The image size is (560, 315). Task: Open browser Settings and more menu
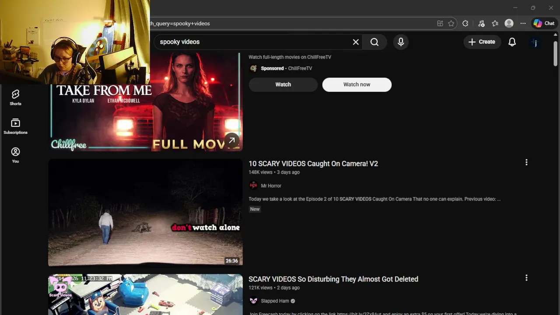pyautogui.click(x=523, y=24)
